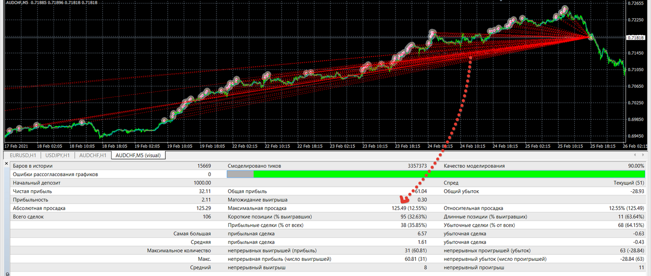Screen dimensions: 651x276
Task: Select the profit factor value 2.11
Action: point(206,200)
